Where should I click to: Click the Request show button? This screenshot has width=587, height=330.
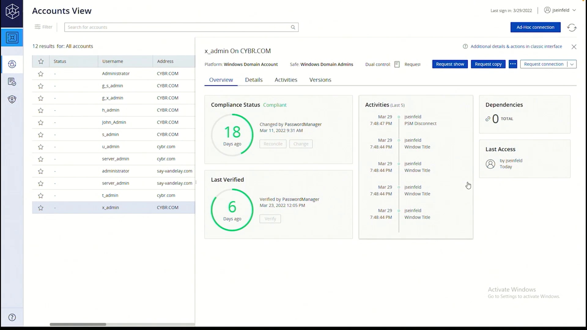(450, 64)
